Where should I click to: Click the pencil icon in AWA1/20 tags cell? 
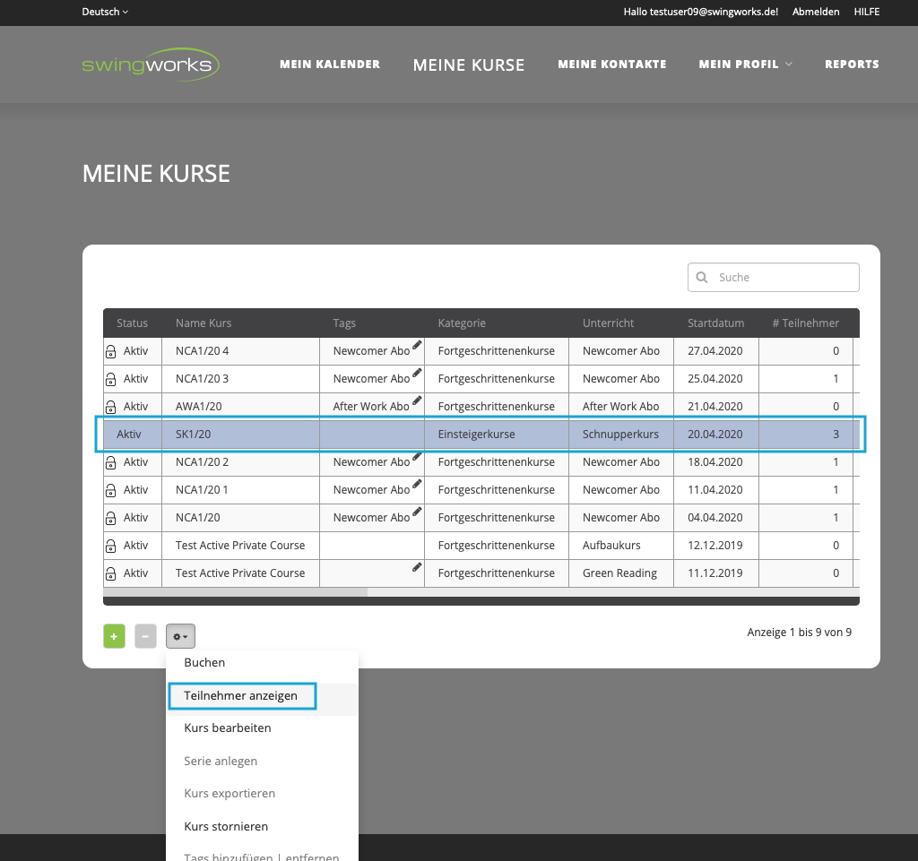(x=417, y=400)
